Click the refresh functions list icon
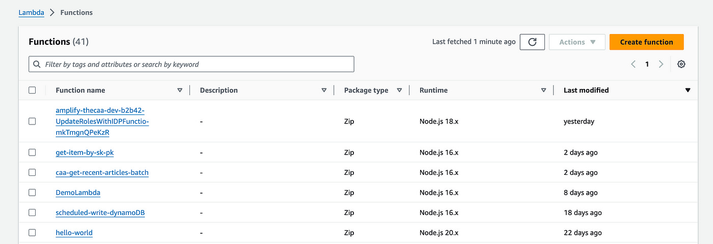 coord(532,42)
